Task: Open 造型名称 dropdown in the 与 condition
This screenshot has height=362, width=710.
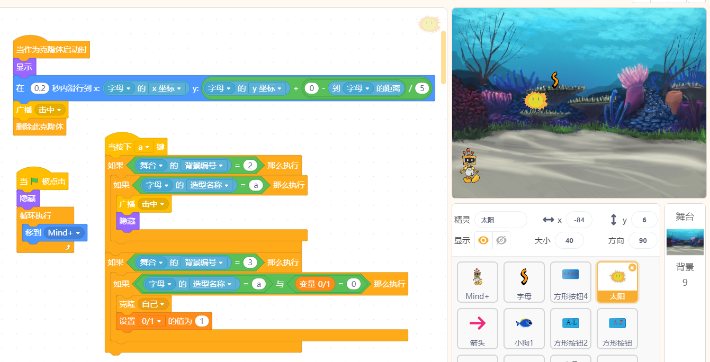Action: (x=213, y=284)
